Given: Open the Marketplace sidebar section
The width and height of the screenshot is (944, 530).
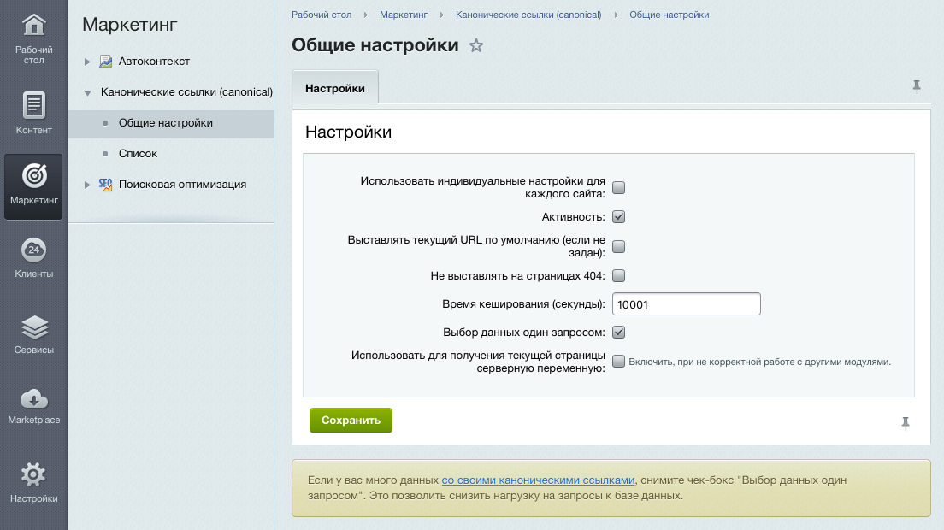Looking at the screenshot, I should click(33, 403).
